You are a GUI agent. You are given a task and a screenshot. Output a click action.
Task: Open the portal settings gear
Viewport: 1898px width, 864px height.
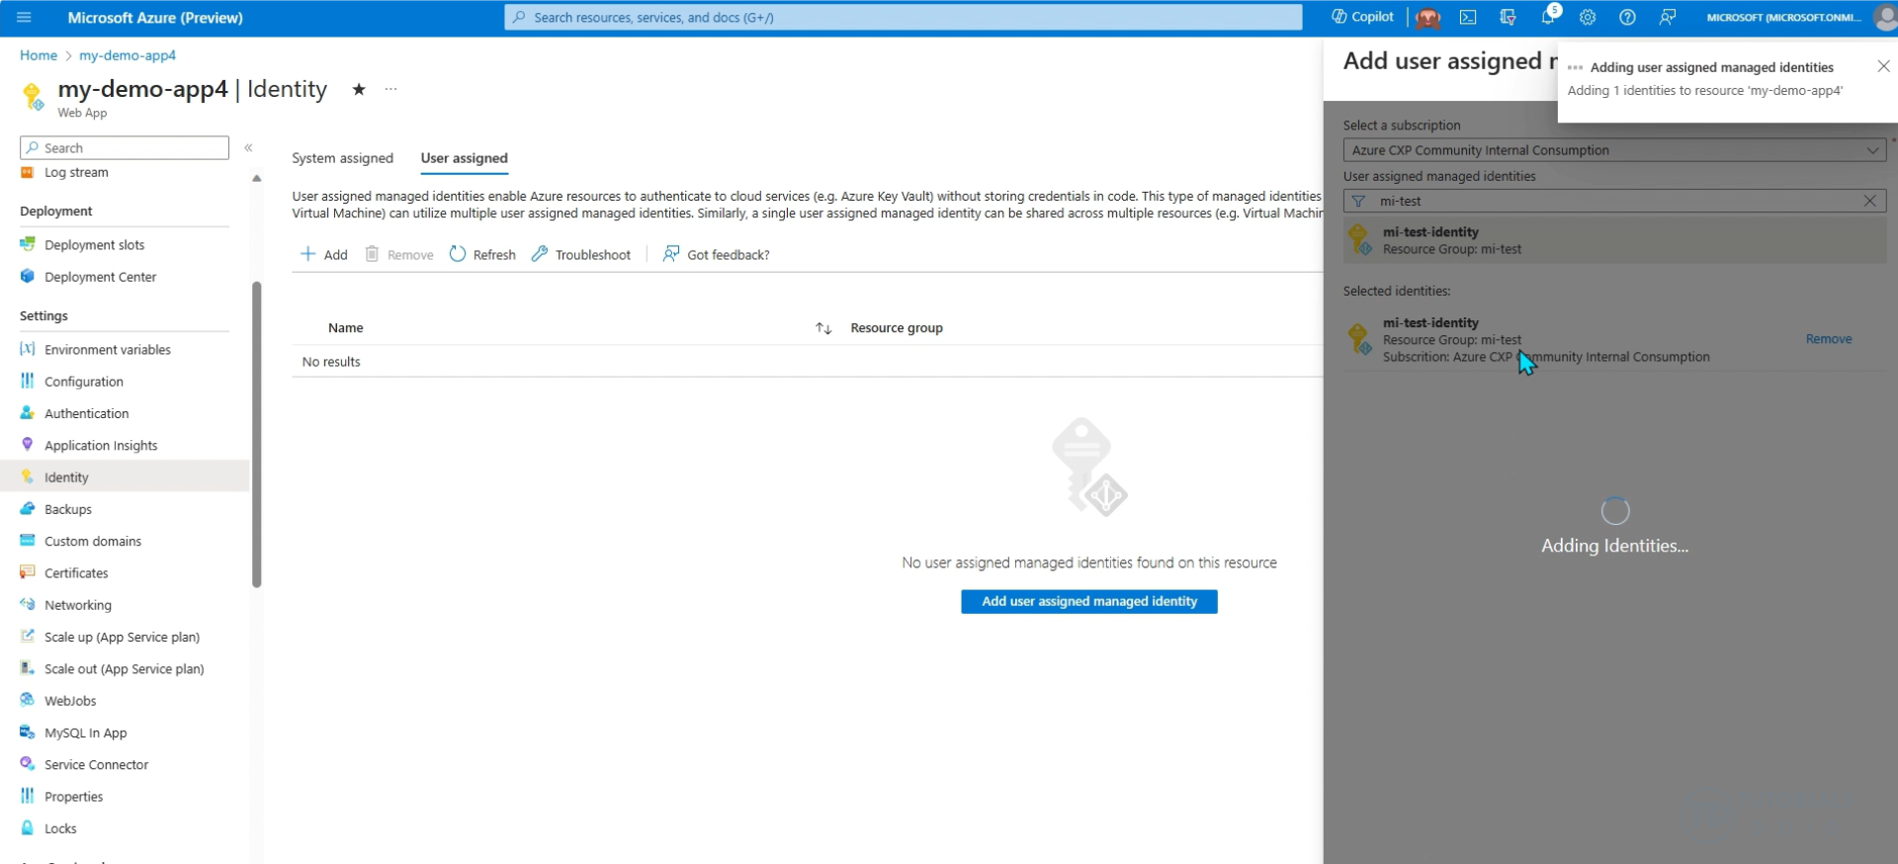pyautogui.click(x=1588, y=18)
